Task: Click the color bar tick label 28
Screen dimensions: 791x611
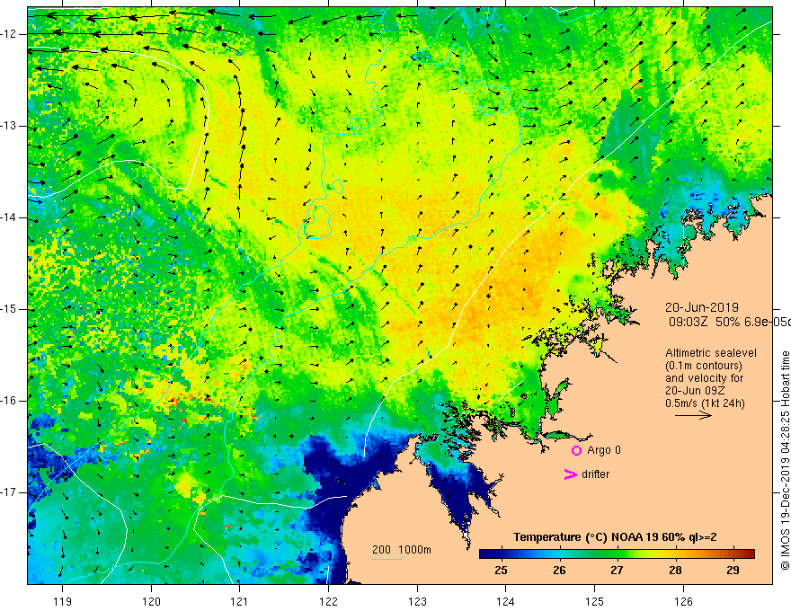Action: click(x=675, y=571)
